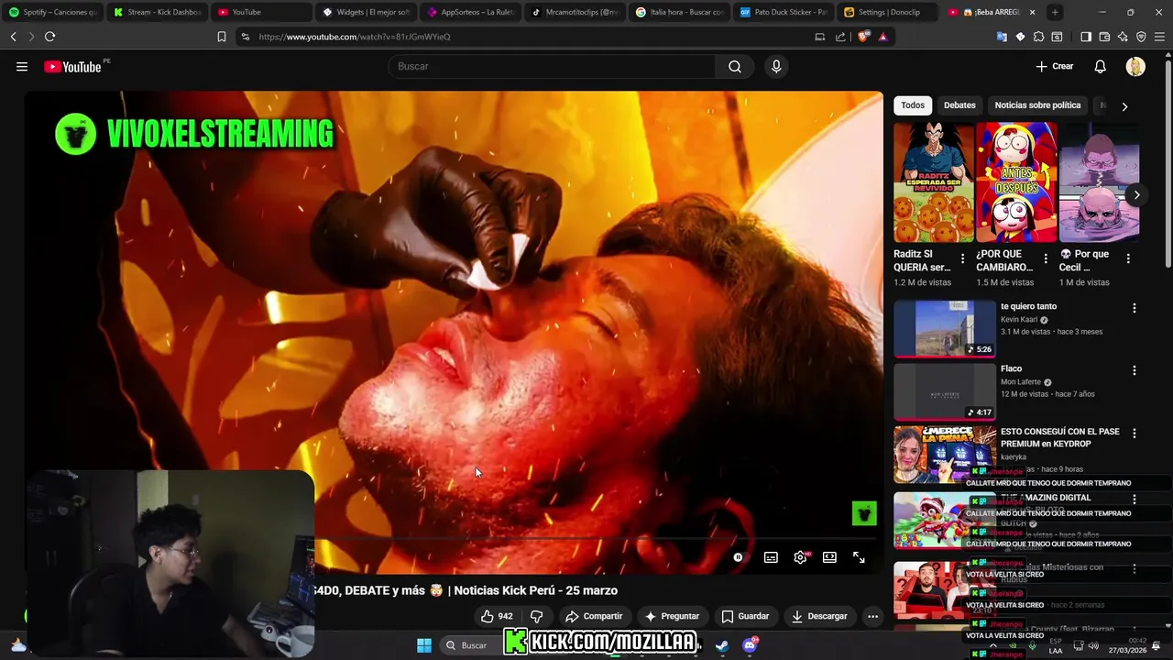Like the video with 942 likes
The width and height of the screenshot is (1173, 660).
[498, 616]
